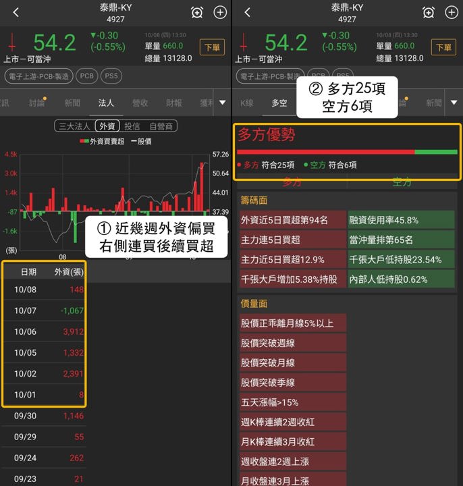Open 週K棒連續2週收紅 item
Viewport: 463px width, 486px height.
[x=293, y=422]
